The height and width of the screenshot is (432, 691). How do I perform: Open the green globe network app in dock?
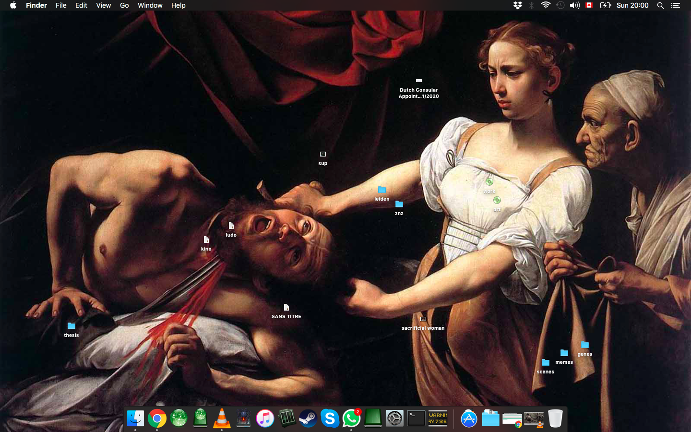coord(179,419)
